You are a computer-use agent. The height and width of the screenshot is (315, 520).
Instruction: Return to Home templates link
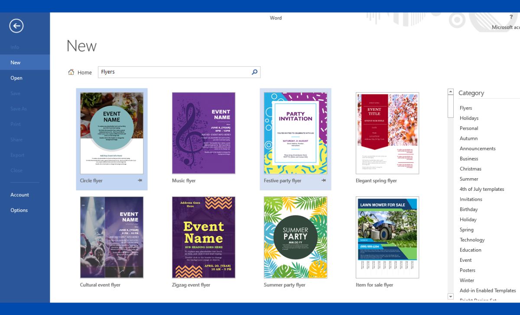(x=84, y=73)
